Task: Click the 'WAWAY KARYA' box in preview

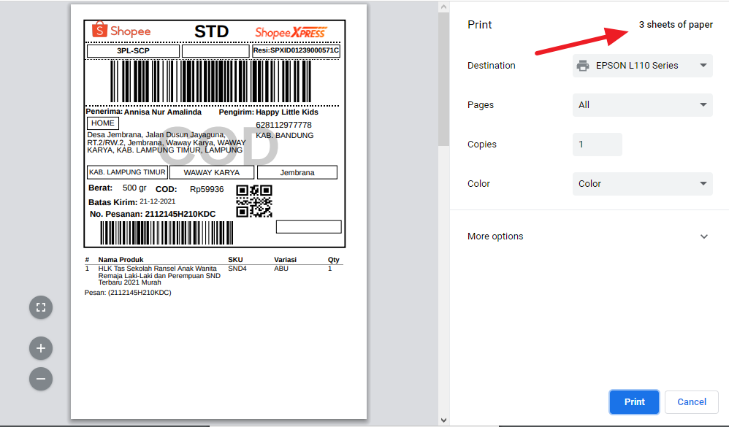Action: tap(212, 172)
